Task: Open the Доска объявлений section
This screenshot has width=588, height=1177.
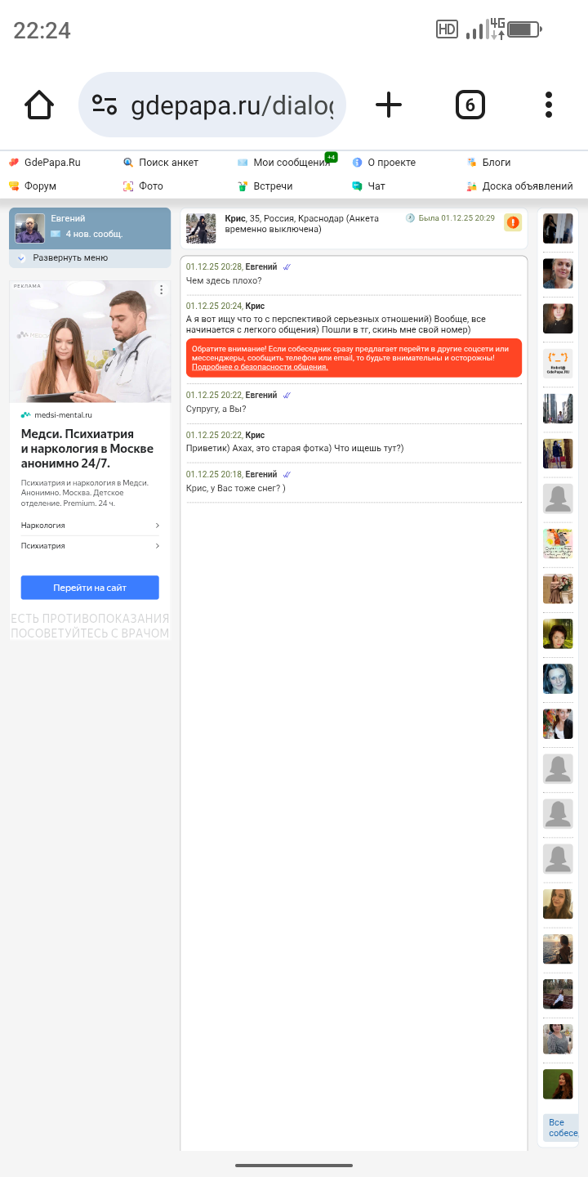Action: [x=528, y=186]
